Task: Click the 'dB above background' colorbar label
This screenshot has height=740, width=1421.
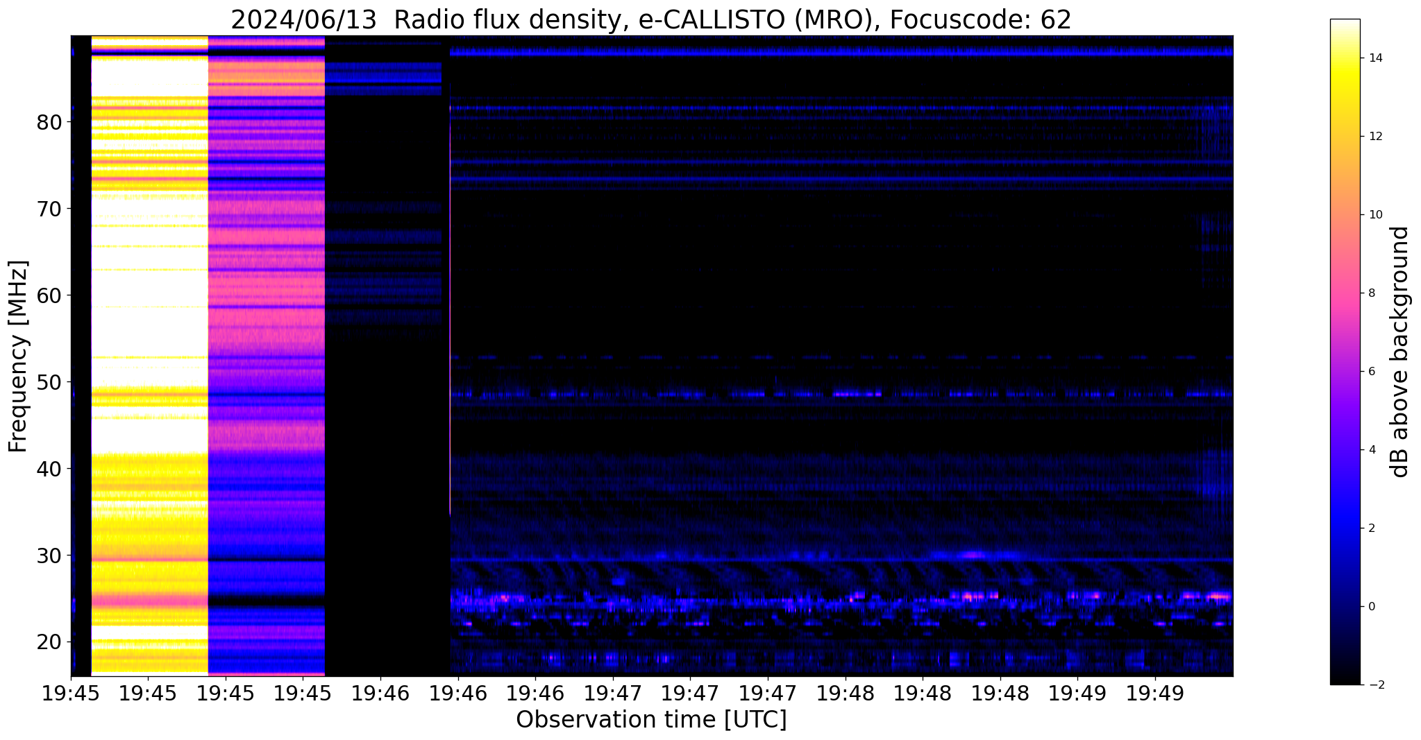Action: point(1400,352)
